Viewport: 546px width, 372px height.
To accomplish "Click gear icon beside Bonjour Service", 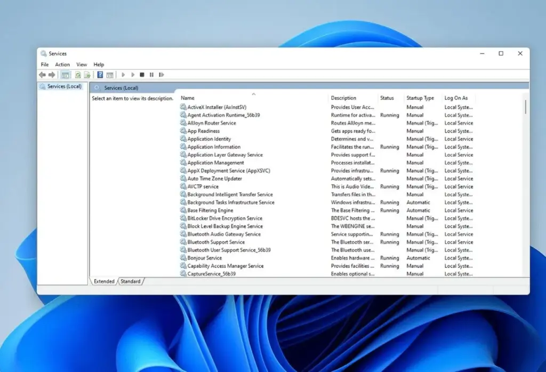I will 183,258.
